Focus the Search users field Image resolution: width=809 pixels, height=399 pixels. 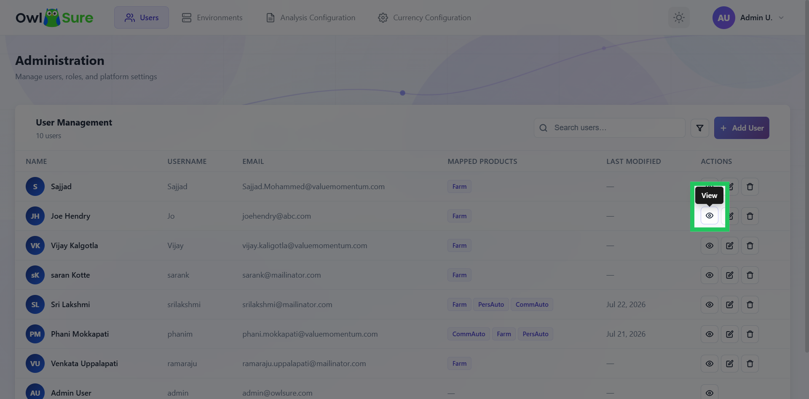point(610,128)
